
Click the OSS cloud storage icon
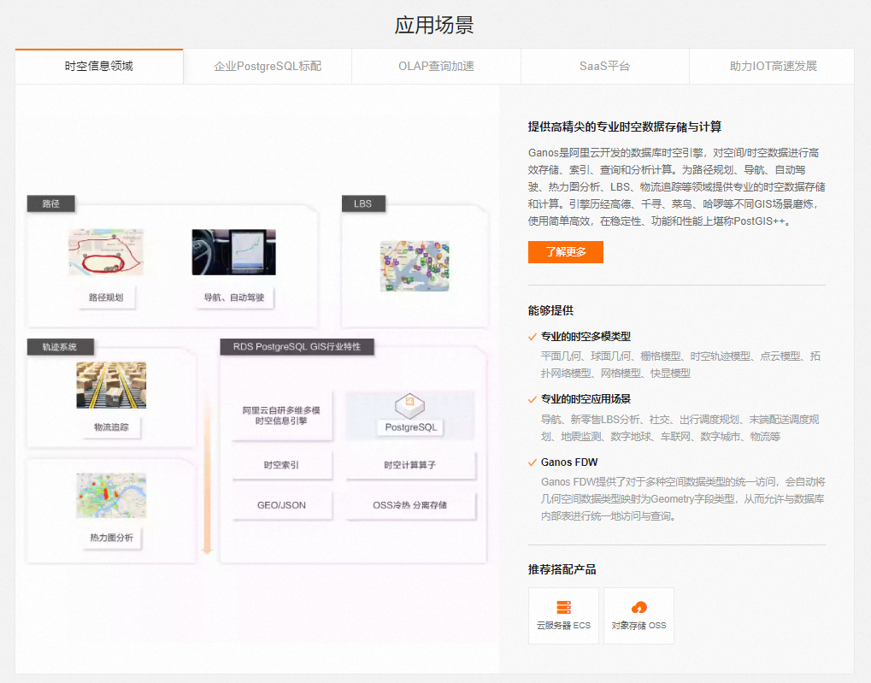[639, 607]
